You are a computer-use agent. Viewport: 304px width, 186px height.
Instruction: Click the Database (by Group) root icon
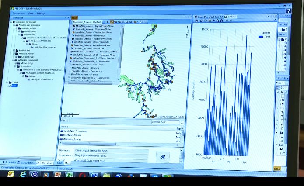[14, 21]
